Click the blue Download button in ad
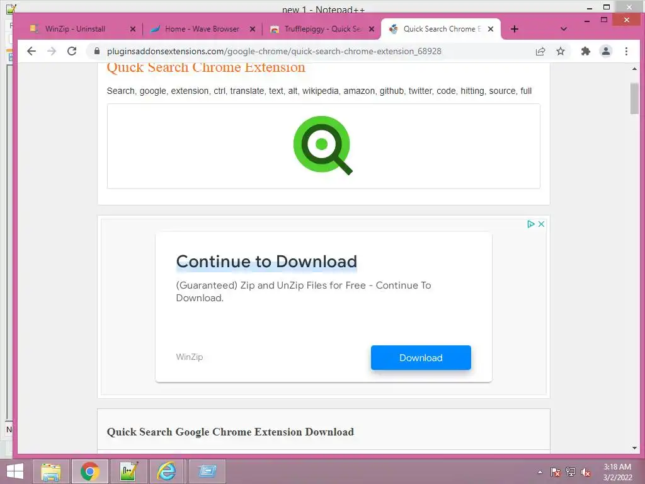645x484 pixels. point(421,358)
